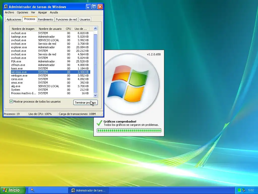
Task: Toggle Mostrar procesos de todos los usuarios
Action: [11, 102]
